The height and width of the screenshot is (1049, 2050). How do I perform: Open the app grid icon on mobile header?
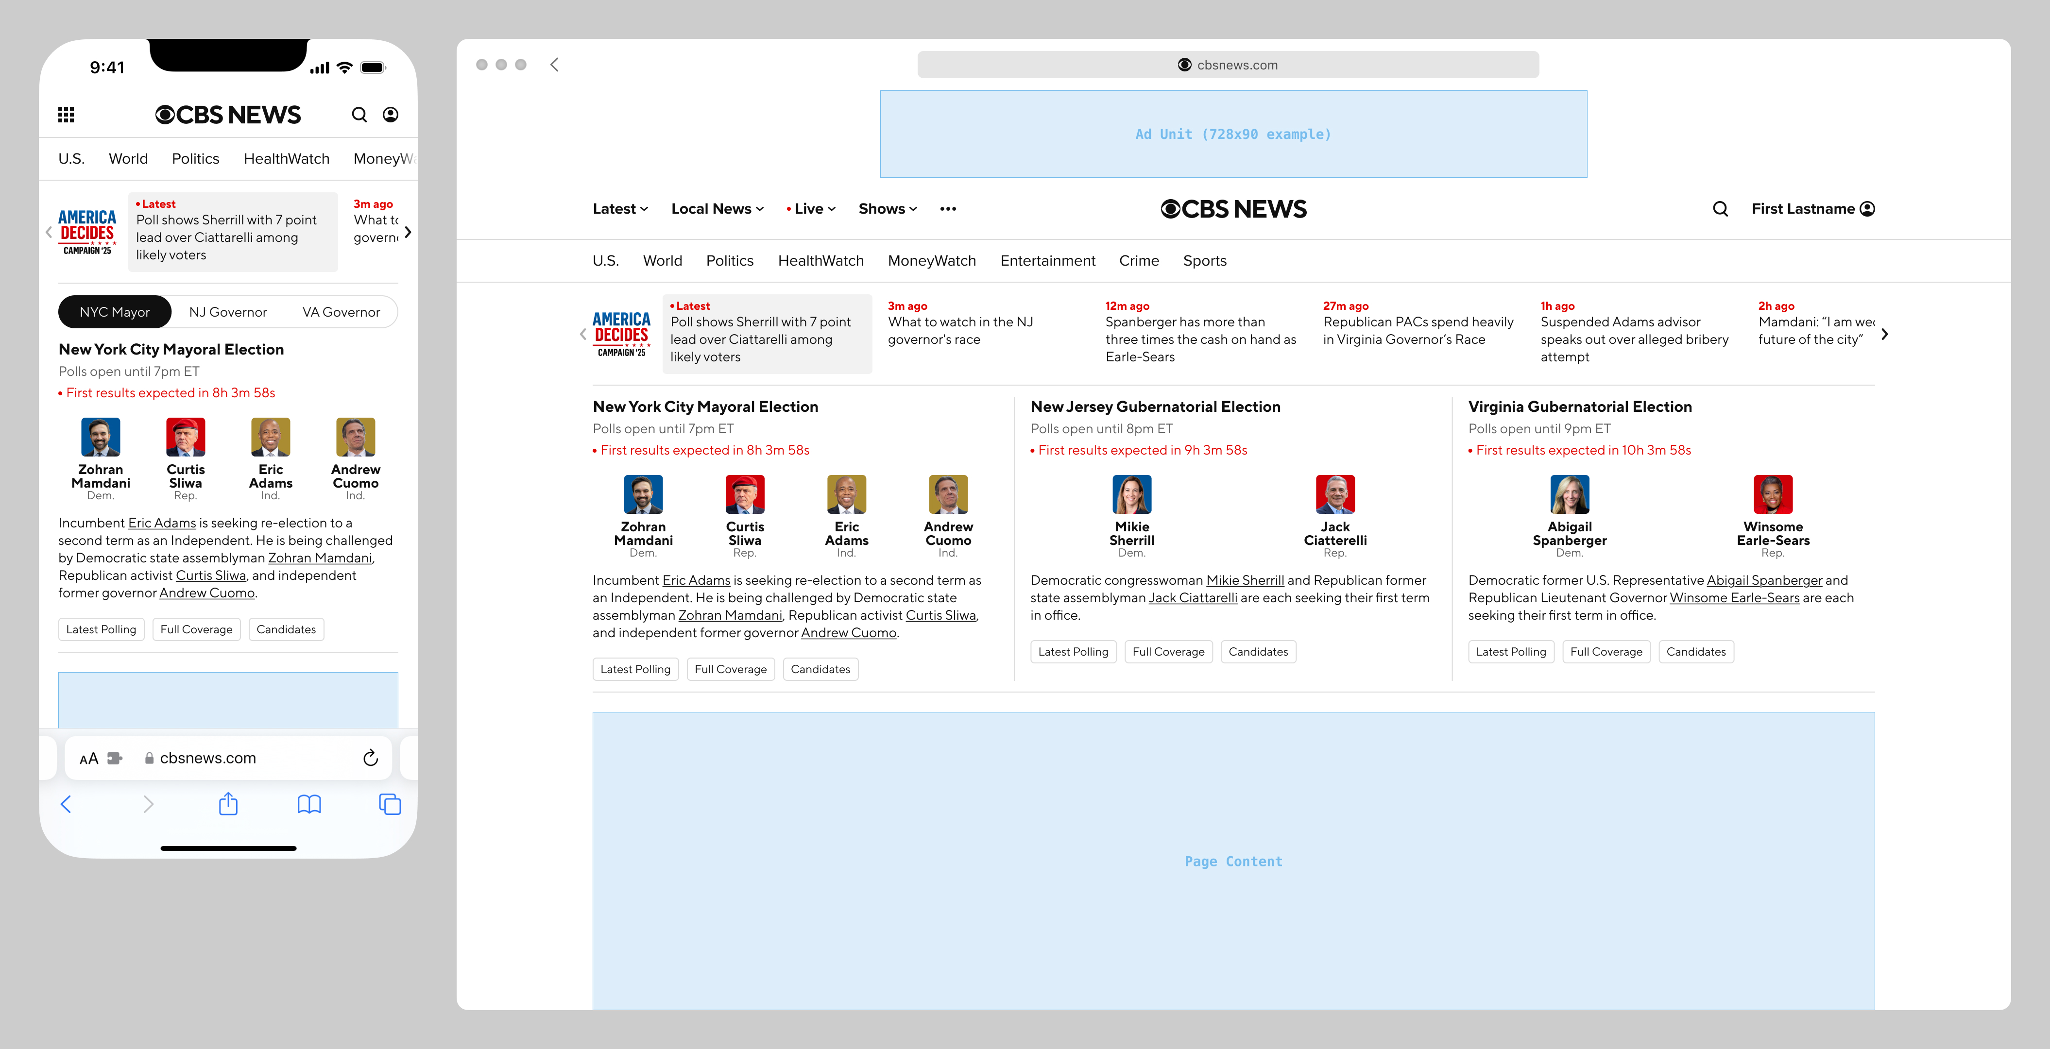(x=67, y=115)
